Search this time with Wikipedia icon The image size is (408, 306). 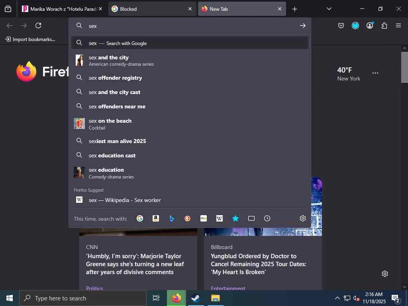[220, 218]
